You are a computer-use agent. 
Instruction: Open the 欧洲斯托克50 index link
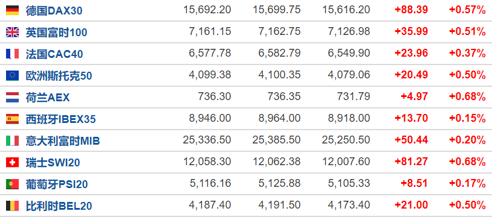click(59, 76)
